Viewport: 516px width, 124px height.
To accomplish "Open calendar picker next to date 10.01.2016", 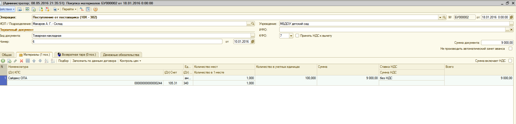I will coord(253,42).
